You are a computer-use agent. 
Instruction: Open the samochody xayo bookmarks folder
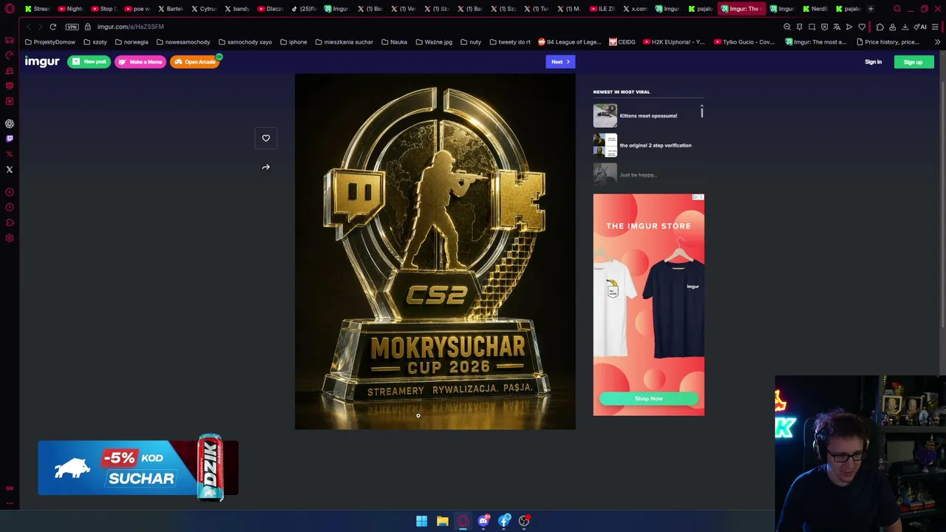[x=245, y=42]
